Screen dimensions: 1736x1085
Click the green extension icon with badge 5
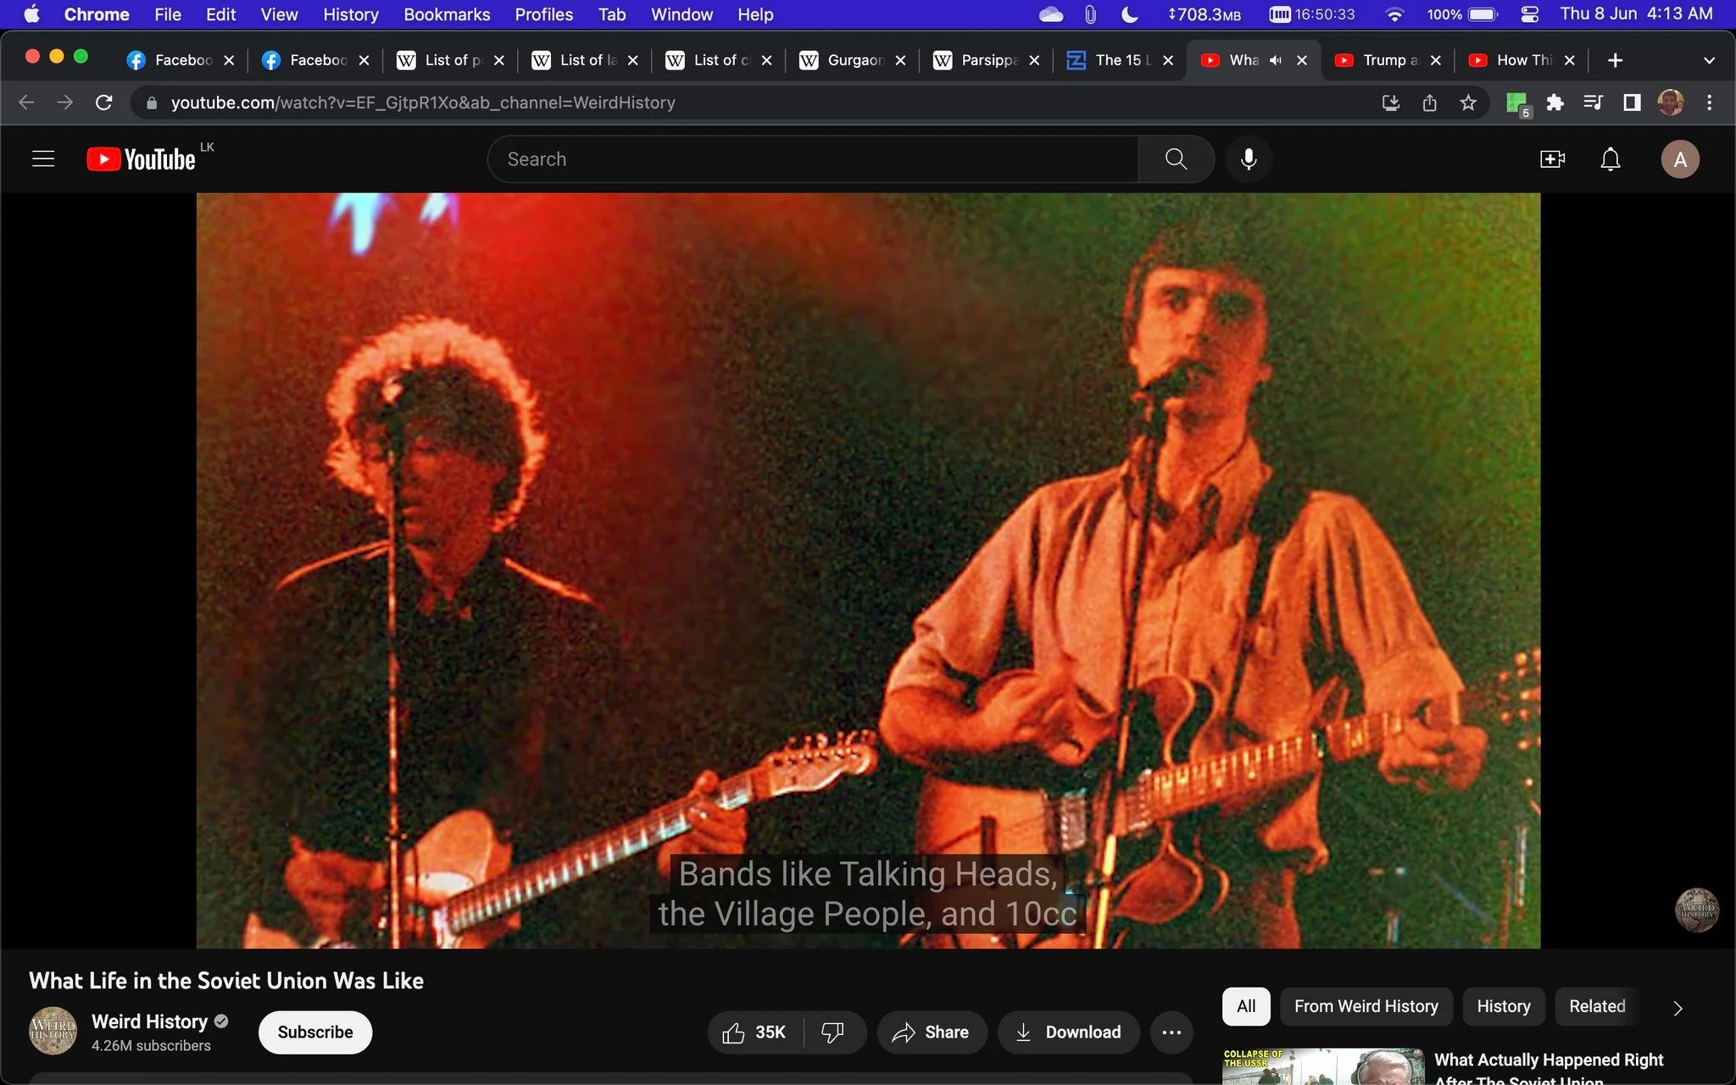pyautogui.click(x=1517, y=104)
